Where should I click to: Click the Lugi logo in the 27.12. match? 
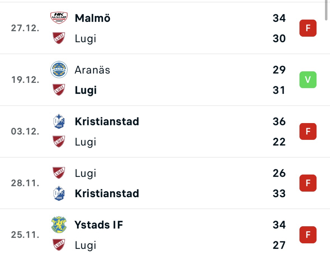[59, 38]
